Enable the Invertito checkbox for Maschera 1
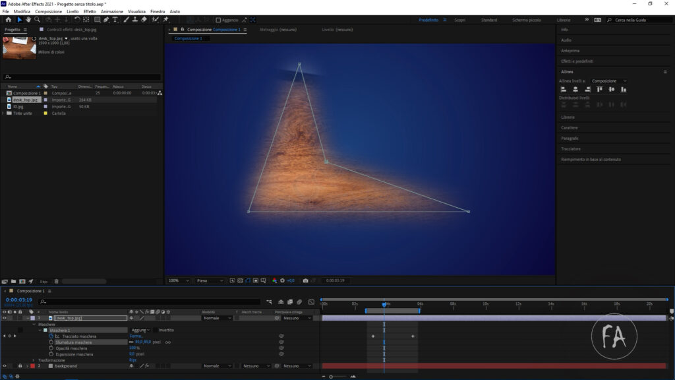 pyautogui.click(x=155, y=329)
